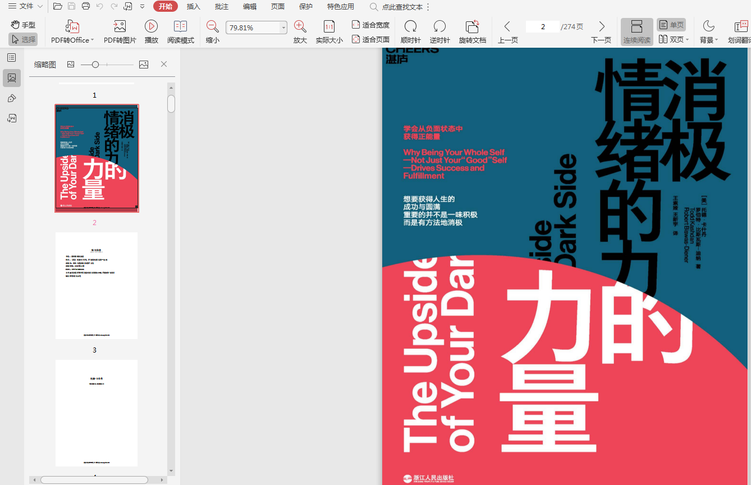The height and width of the screenshot is (485, 751).
Task: Open the PDF转Office converter
Action: pos(72,32)
